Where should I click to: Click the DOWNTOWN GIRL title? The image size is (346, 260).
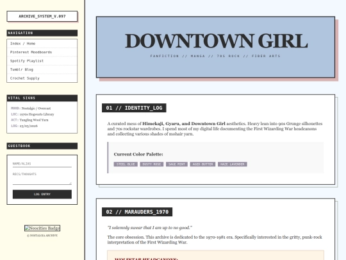tap(216, 41)
